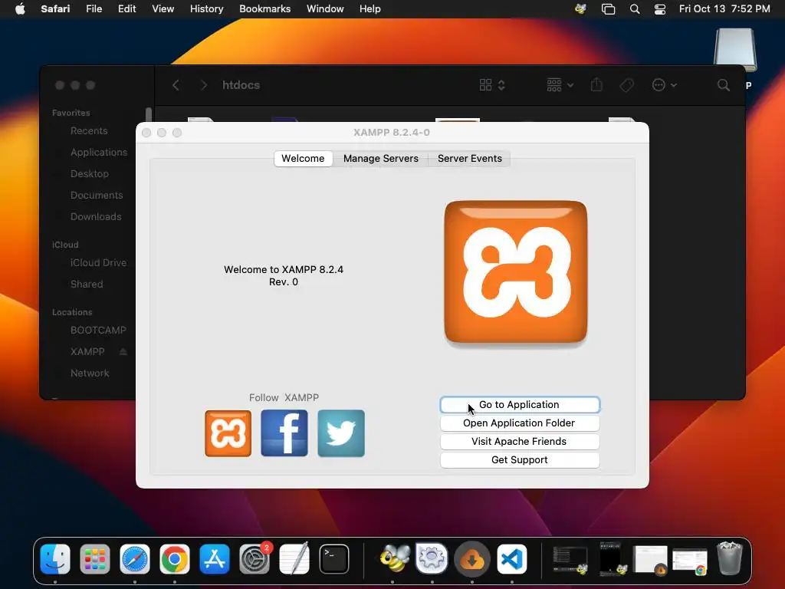Open the Facebook icon under Follow XAMPP
The image size is (785, 589).
tap(284, 433)
